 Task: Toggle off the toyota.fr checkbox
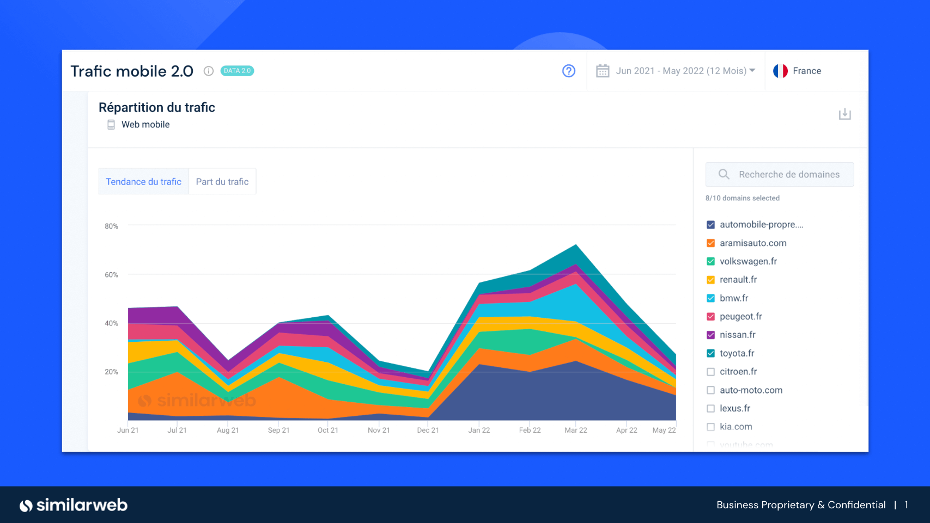[710, 353]
